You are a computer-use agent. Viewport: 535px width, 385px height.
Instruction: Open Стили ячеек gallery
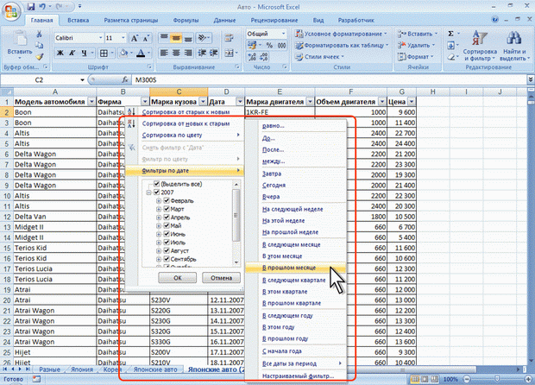[x=319, y=57]
